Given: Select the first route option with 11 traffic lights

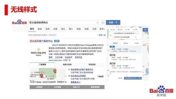Looking at the screenshot, I should pyautogui.click(x=126, y=49).
